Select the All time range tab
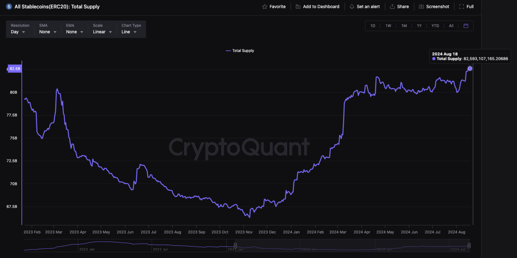The image size is (517, 258). pyautogui.click(x=451, y=25)
